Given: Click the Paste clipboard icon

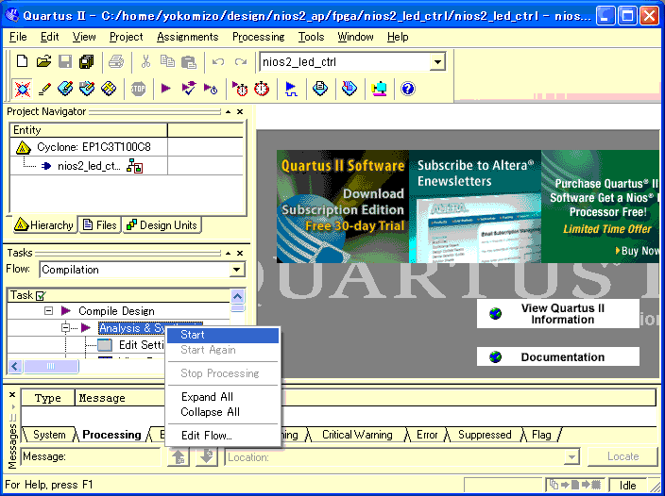Looking at the screenshot, I should pos(189,62).
